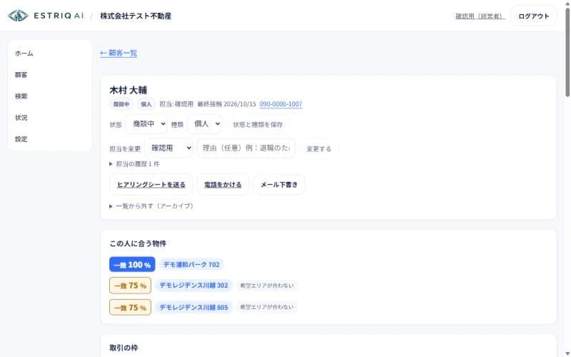Click the 商談中 status tag under name
571x357 pixels.
pyautogui.click(x=121, y=104)
